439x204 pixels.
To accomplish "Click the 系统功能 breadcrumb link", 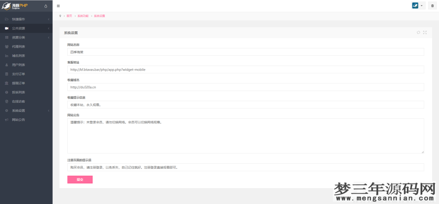I will pos(83,16).
